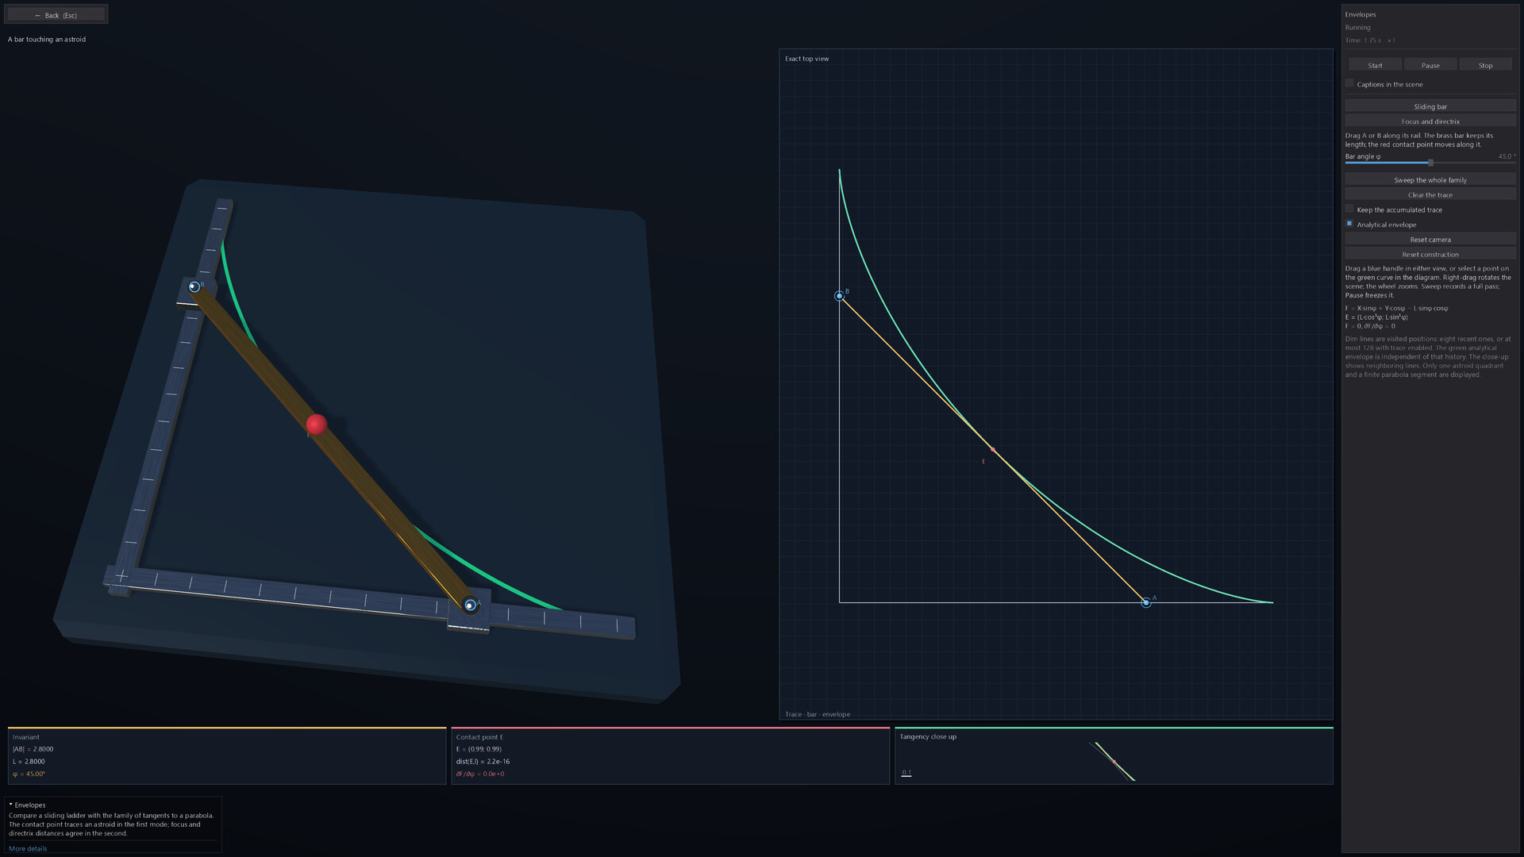Image resolution: width=1524 pixels, height=857 pixels.
Task: Click the L = 2.8000 value
Action: [x=29, y=762]
